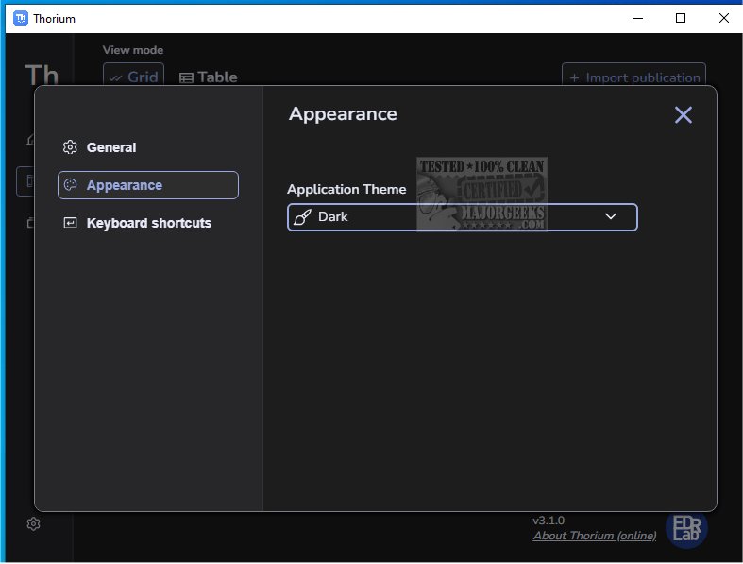743x564 pixels.
Task: Click the View mode label
Action: pyautogui.click(x=133, y=50)
